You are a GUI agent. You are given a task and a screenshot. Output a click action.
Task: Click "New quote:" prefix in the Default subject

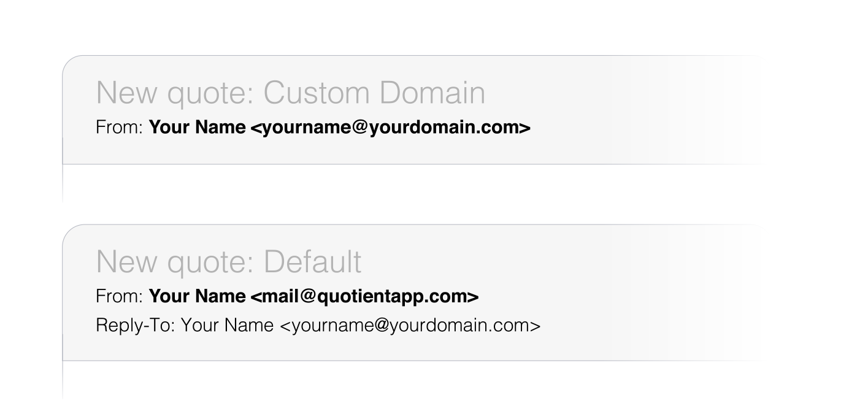176,263
